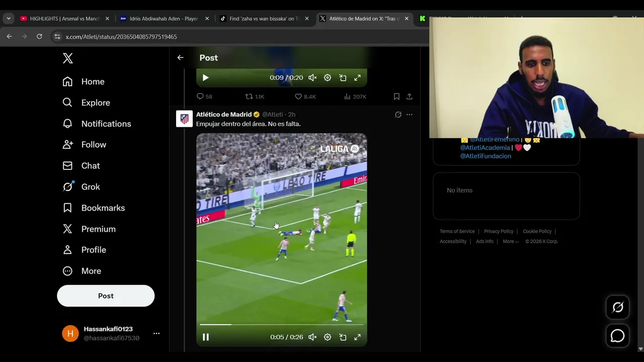This screenshot has width=644, height=362.
Task: Open the 2h timestamp link
Action: (x=291, y=115)
